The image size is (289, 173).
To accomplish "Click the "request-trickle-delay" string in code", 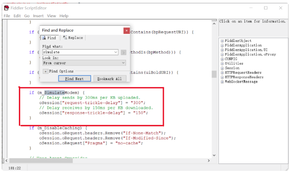I will [x=92, y=103].
